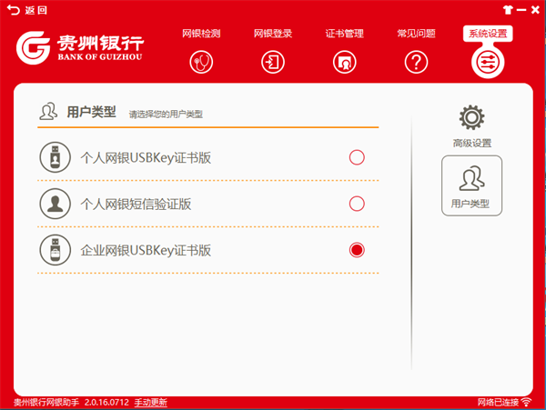Click the stethoscope detection icon
This screenshot has height=410, width=546.
[x=201, y=62]
